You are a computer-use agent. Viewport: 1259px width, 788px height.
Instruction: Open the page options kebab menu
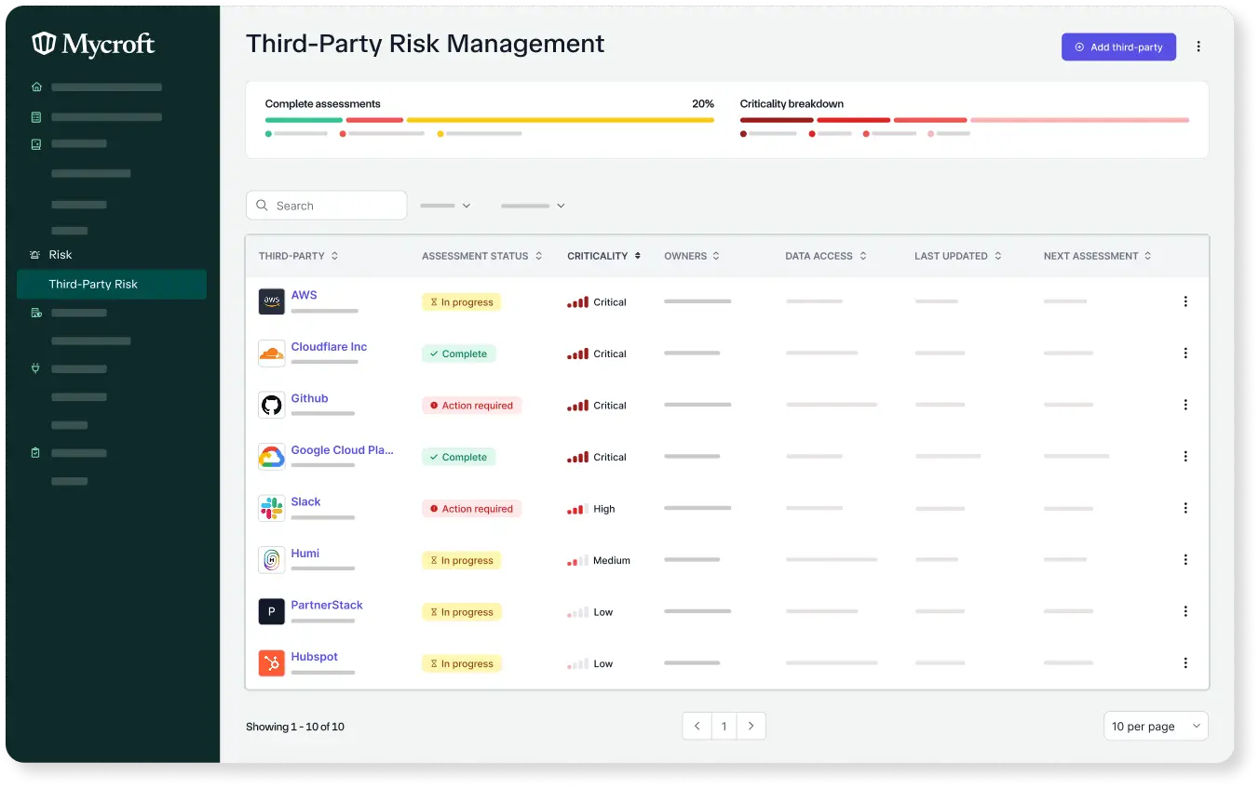(1198, 47)
